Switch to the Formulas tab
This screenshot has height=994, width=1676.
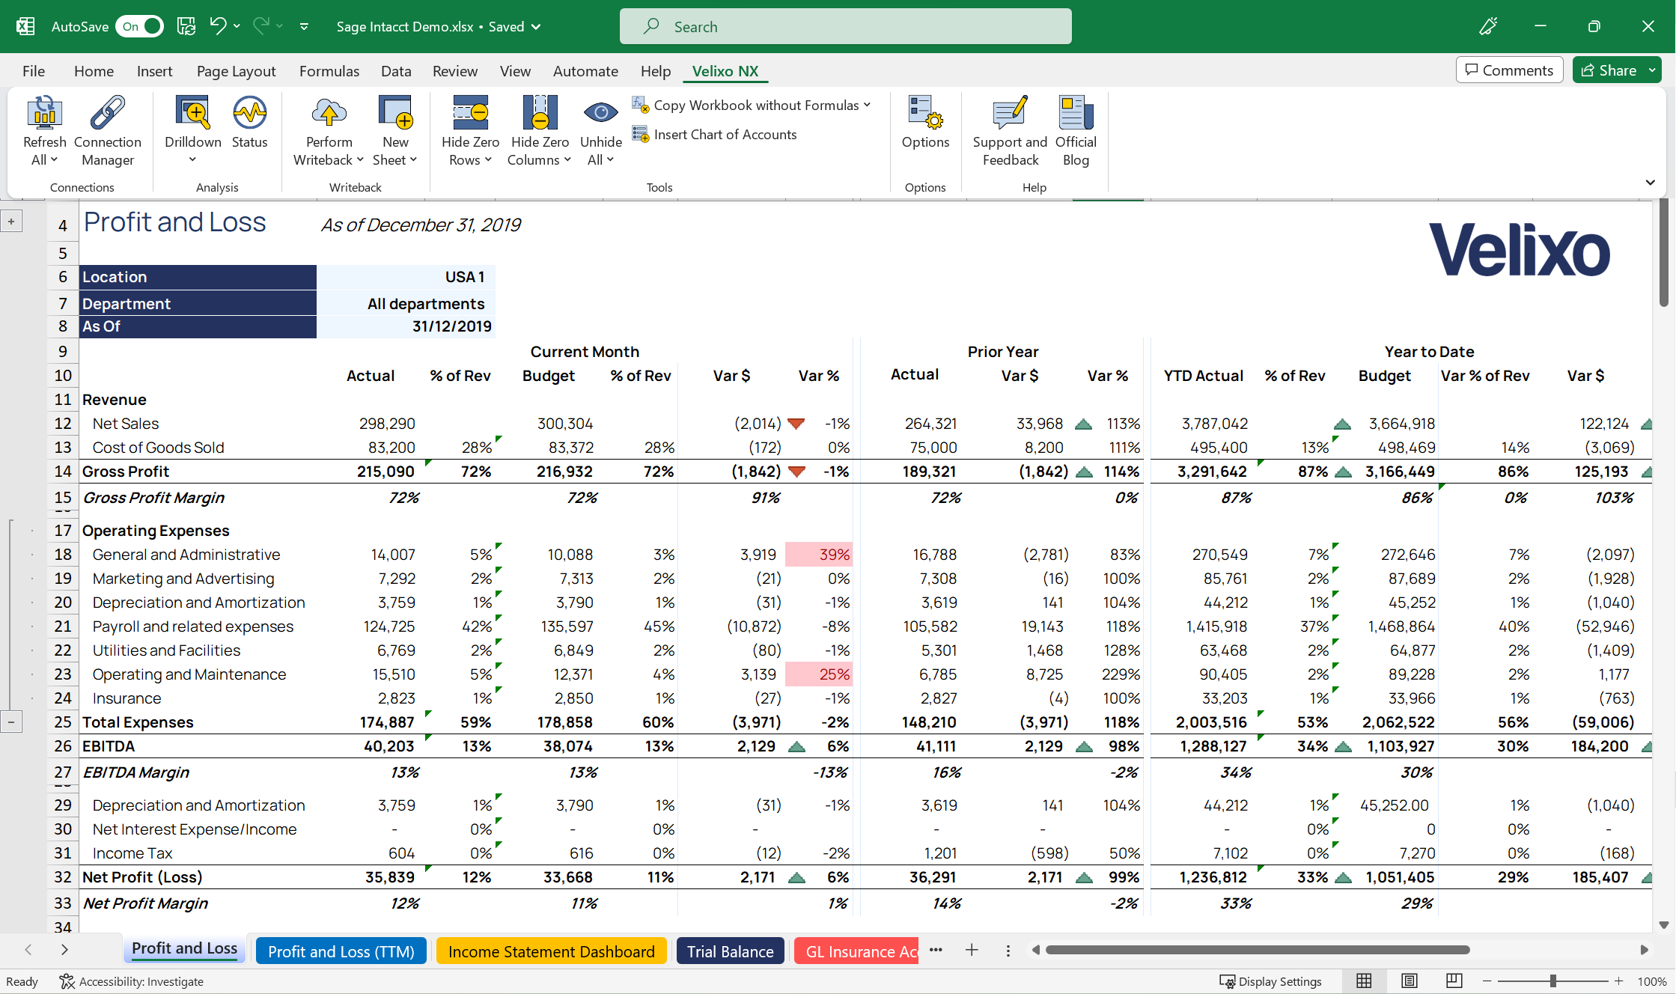point(329,70)
